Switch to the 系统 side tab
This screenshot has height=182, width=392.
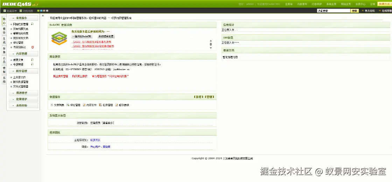(4, 79)
